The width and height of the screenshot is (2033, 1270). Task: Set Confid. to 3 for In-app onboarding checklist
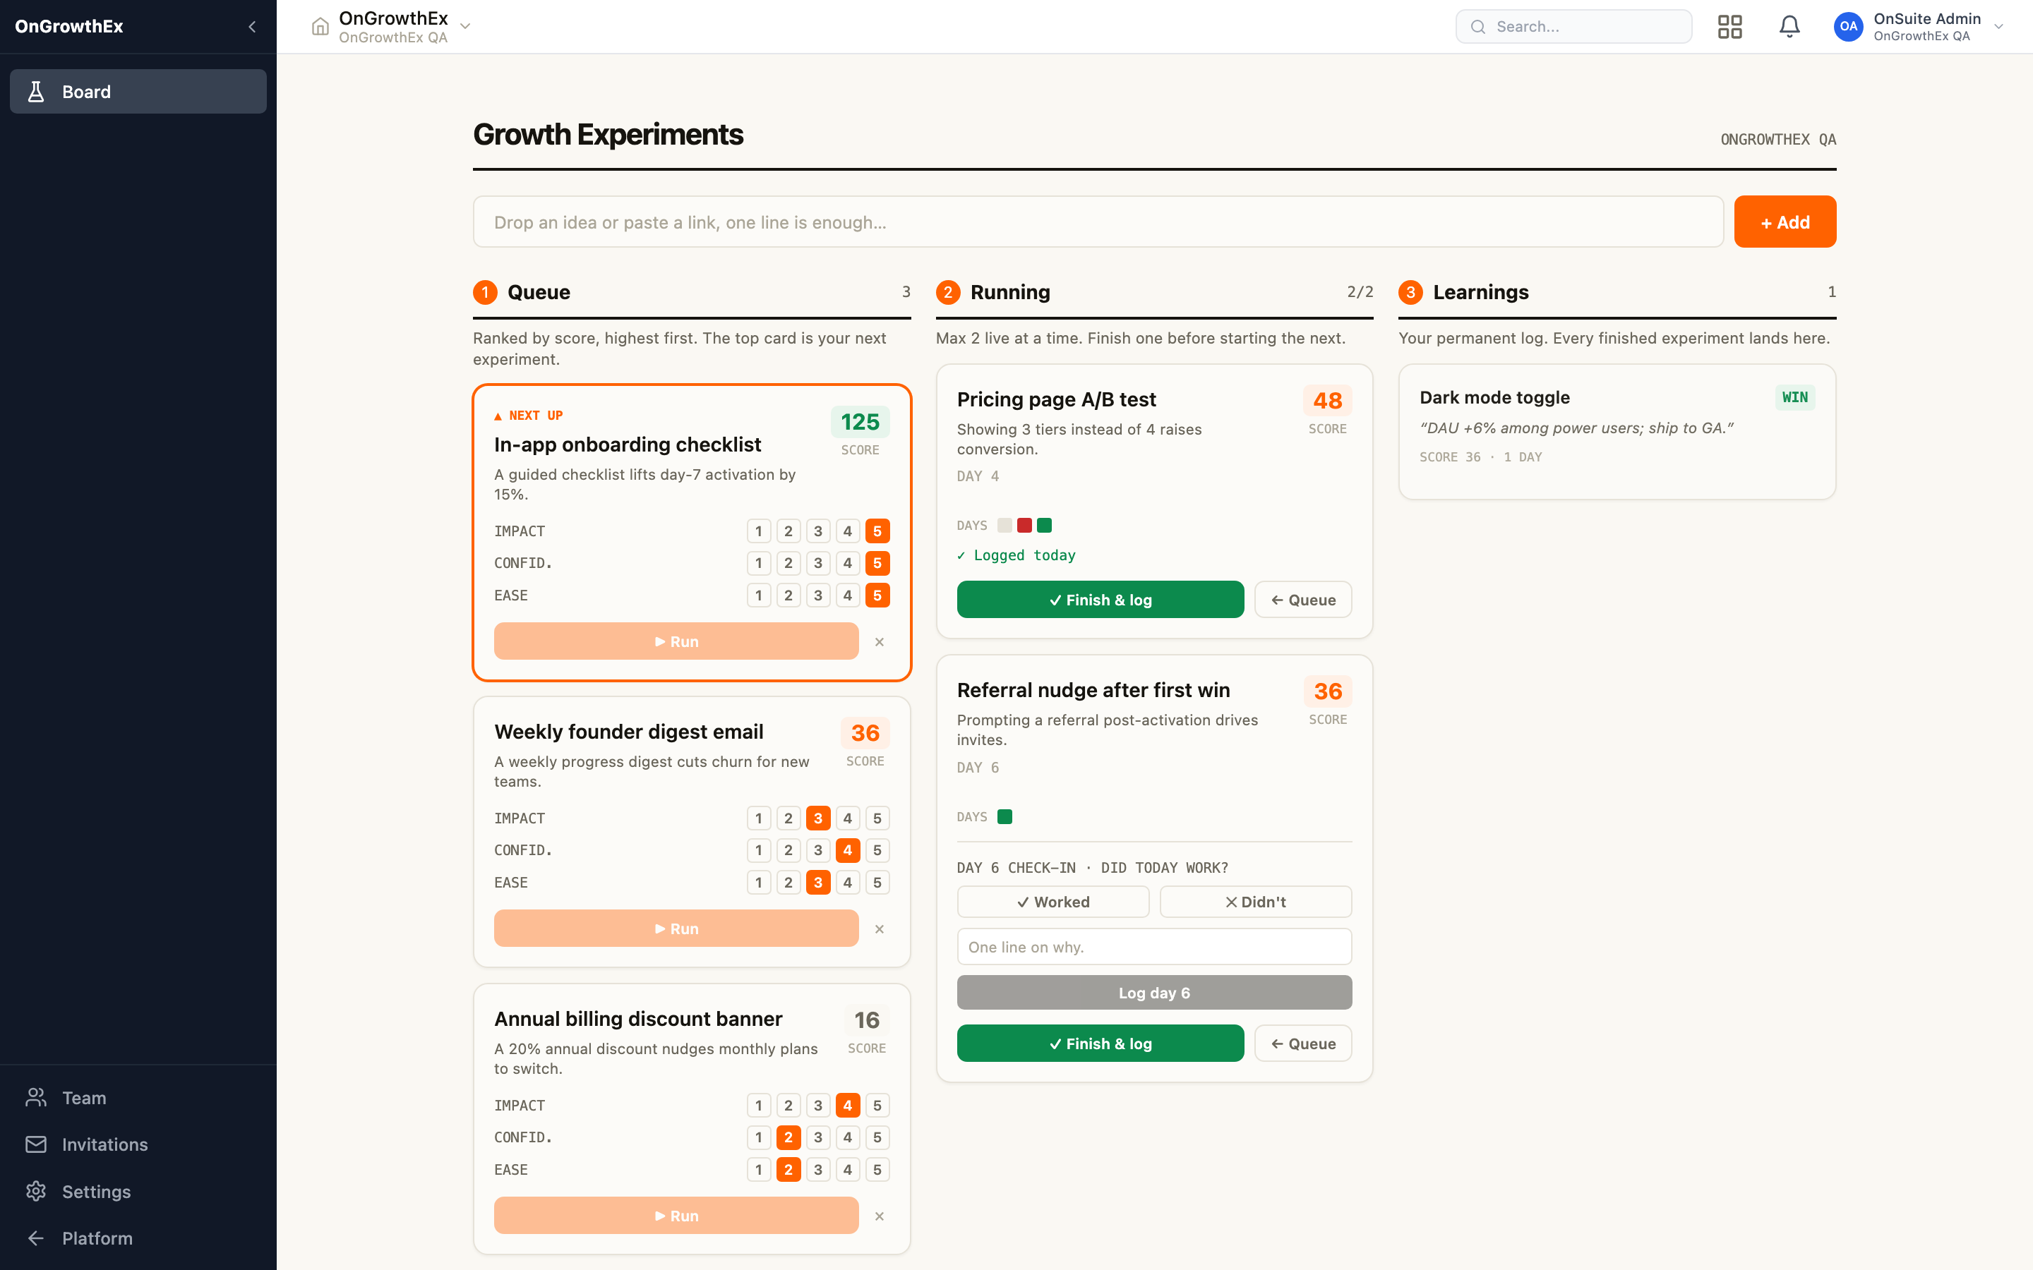[818, 563]
